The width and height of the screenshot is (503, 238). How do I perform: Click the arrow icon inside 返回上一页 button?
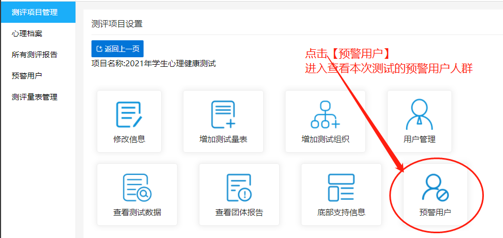[x=99, y=49]
